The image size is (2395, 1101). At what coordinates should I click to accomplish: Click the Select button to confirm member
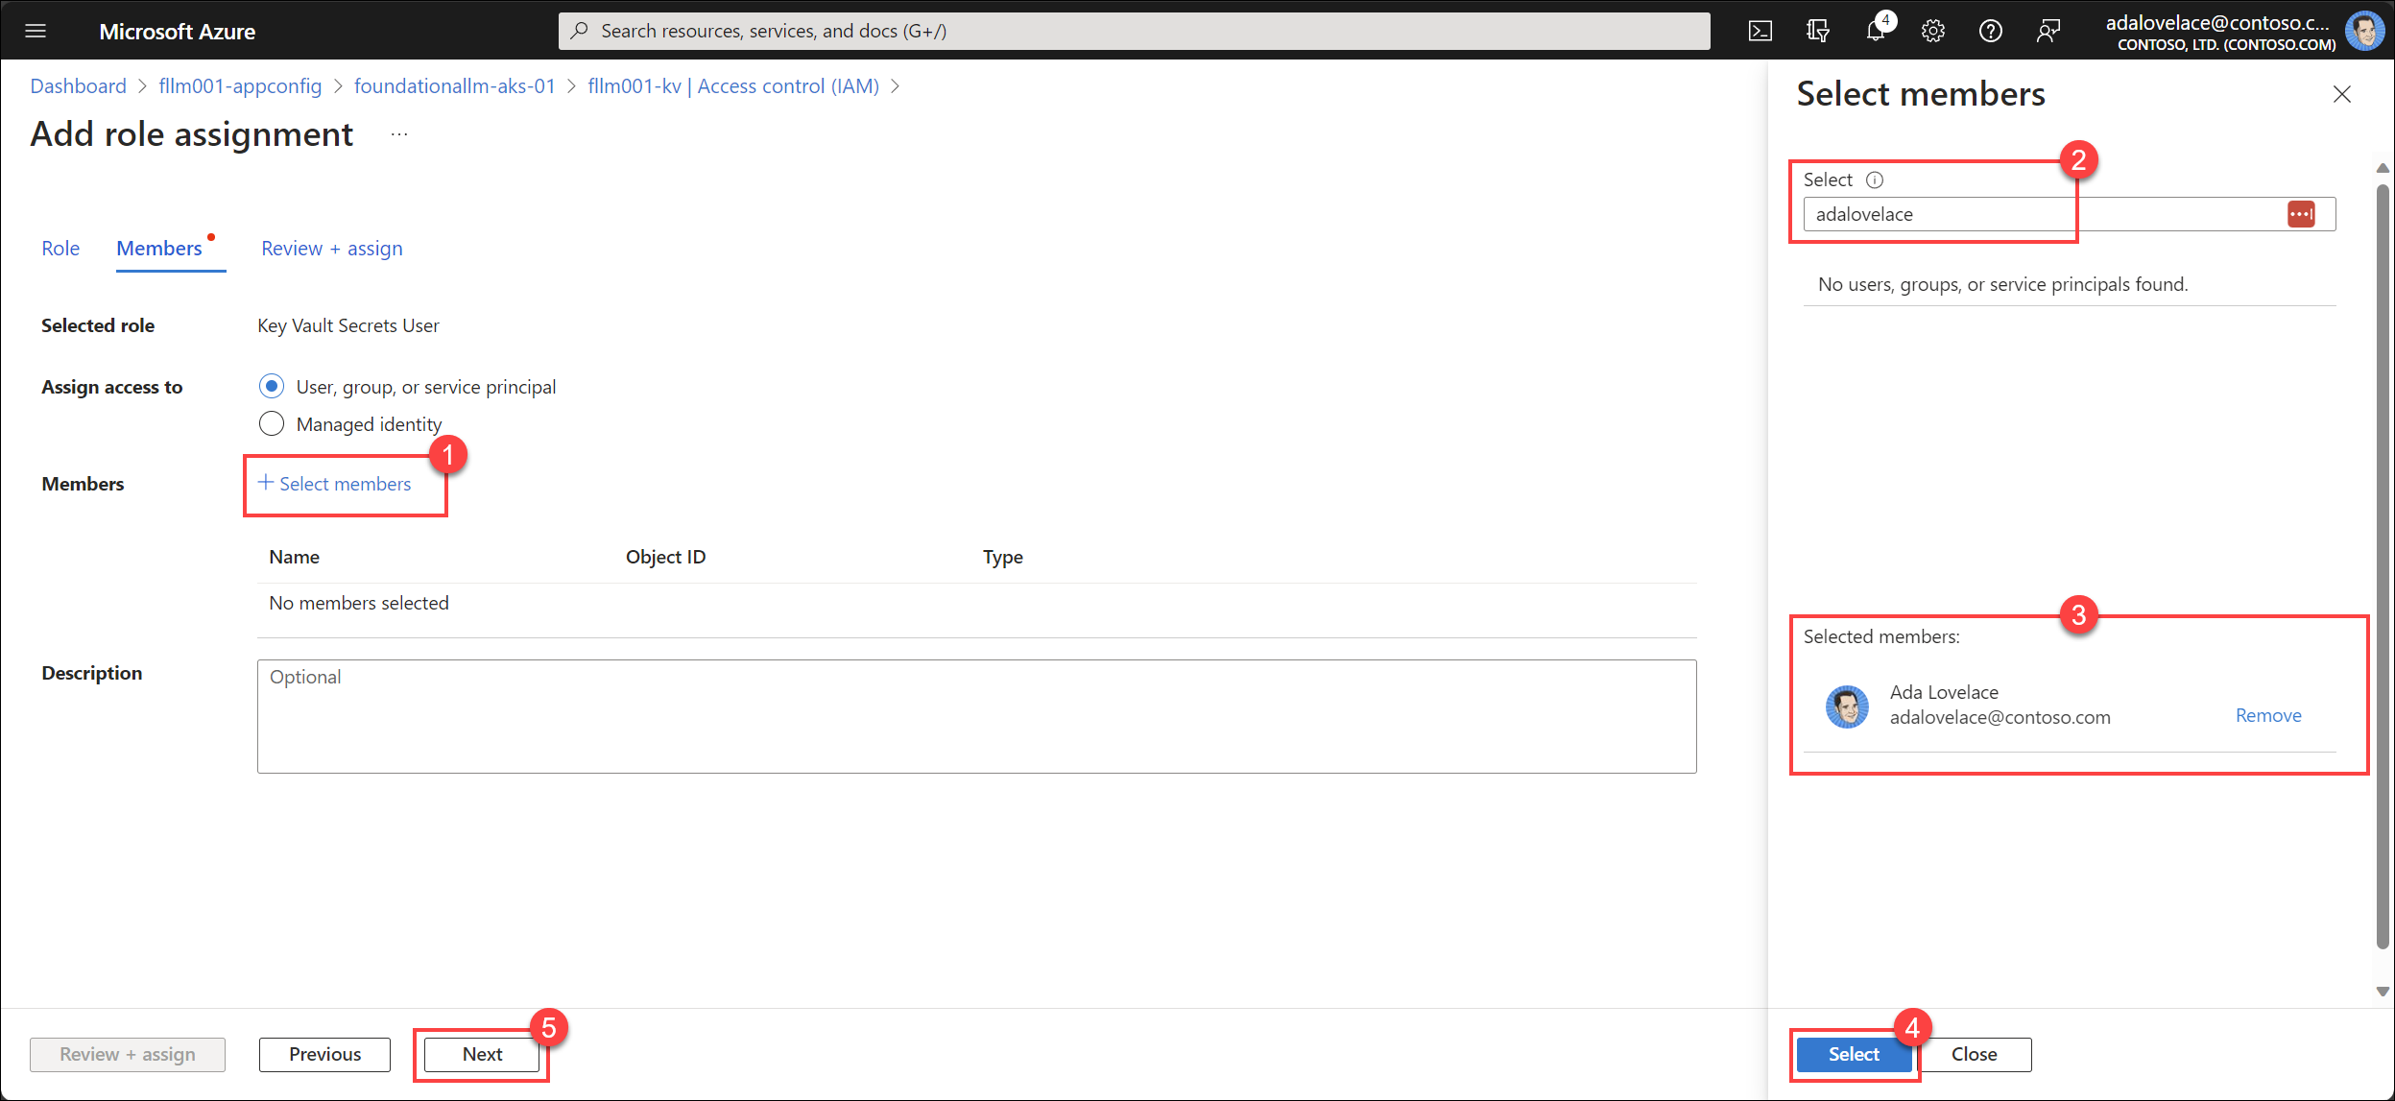click(x=1853, y=1054)
